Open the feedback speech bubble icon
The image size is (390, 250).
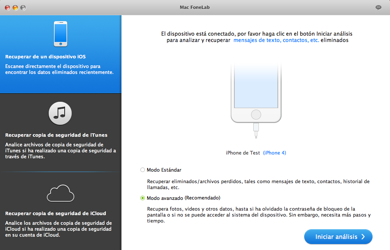click(378, 7)
